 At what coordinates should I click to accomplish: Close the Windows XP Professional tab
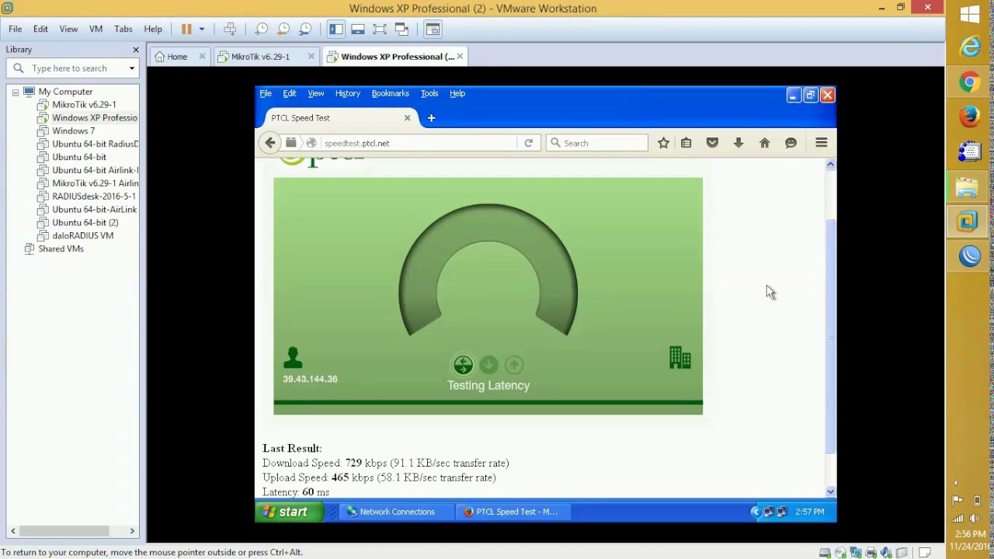pyautogui.click(x=460, y=56)
